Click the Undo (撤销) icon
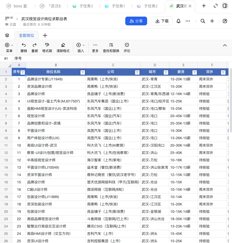Viewport: 232px width, 243px height. click(x=24, y=45)
